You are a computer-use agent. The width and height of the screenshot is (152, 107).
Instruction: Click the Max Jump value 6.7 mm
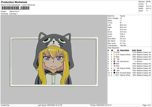pos(123,43)
